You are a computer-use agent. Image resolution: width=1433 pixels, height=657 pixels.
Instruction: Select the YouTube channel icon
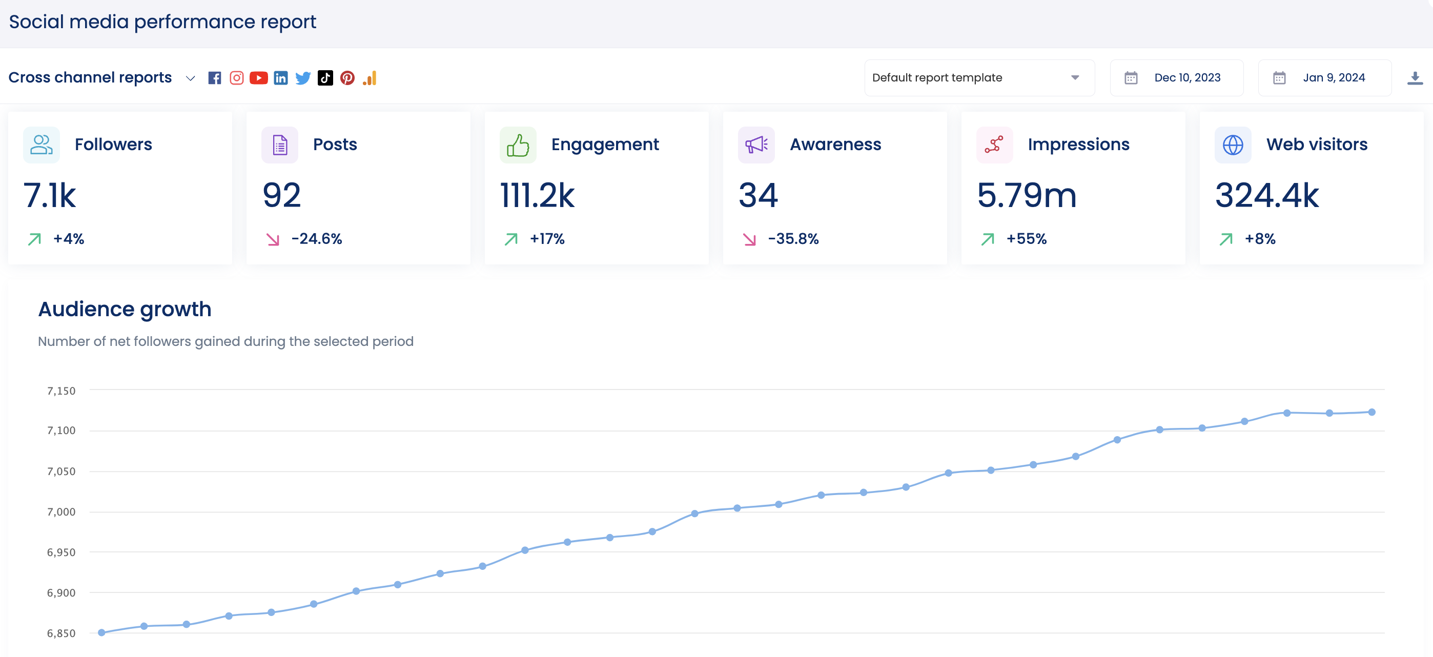click(x=259, y=77)
